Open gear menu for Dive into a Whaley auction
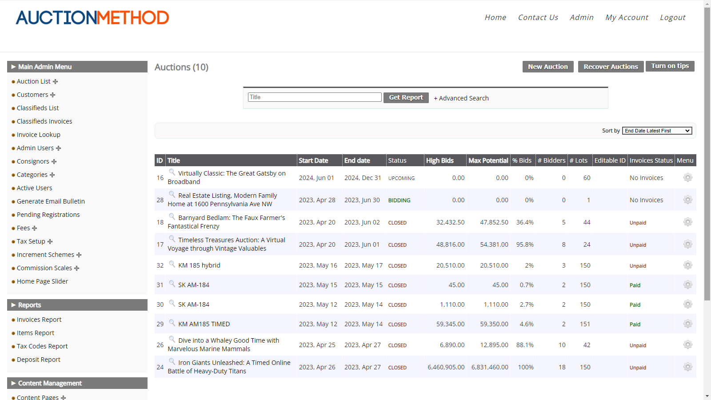 [x=687, y=345]
